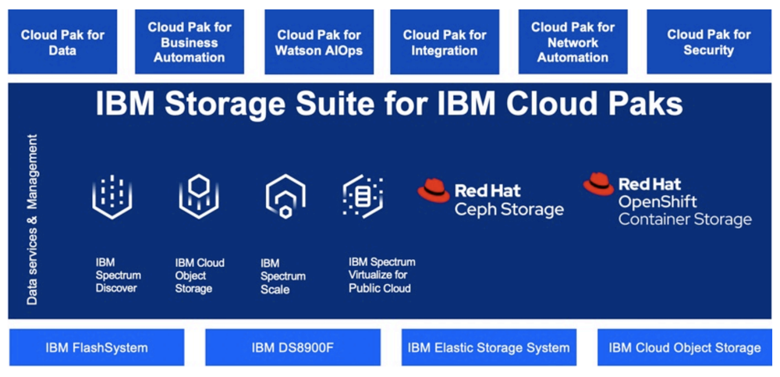
Task: Click the red hat logo beside Ceph Storage
Action: point(434,190)
